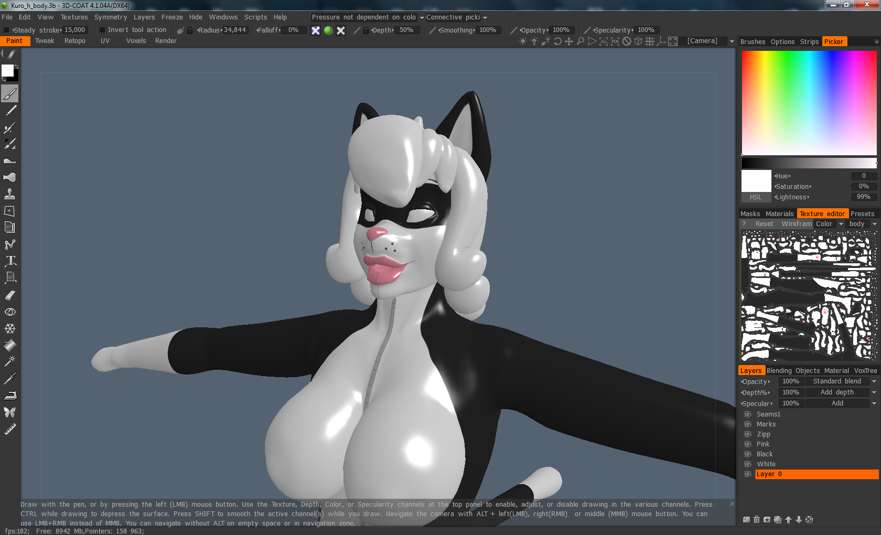Click the frame ALL icon

(x=604, y=41)
